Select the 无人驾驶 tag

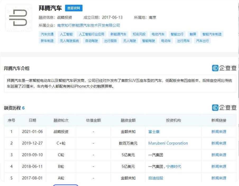(x=130, y=41)
